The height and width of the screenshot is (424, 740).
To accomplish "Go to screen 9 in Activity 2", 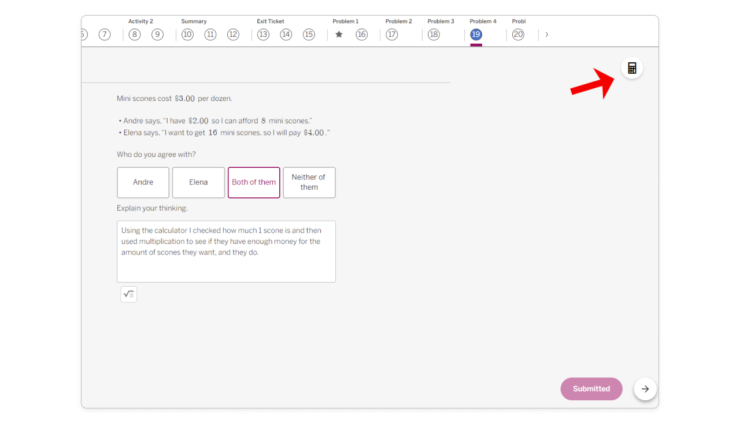I will [x=157, y=35].
